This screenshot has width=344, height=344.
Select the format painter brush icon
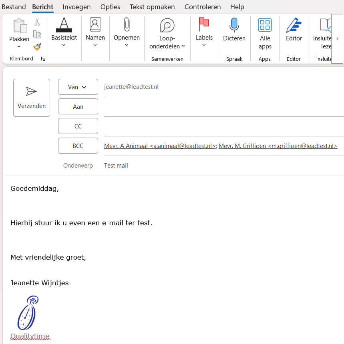click(x=37, y=47)
